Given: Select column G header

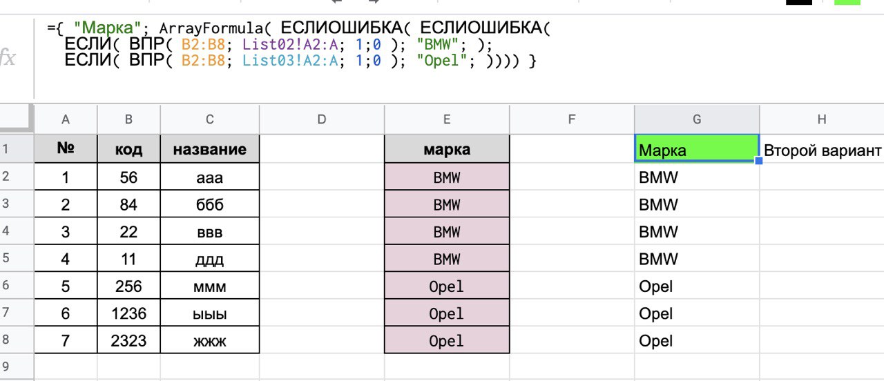Looking at the screenshot, I should [697, 119].
